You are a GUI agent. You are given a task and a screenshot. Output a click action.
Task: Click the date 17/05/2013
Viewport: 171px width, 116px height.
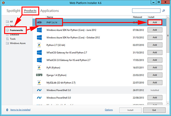pyautogui.click(x=138, y=60)
